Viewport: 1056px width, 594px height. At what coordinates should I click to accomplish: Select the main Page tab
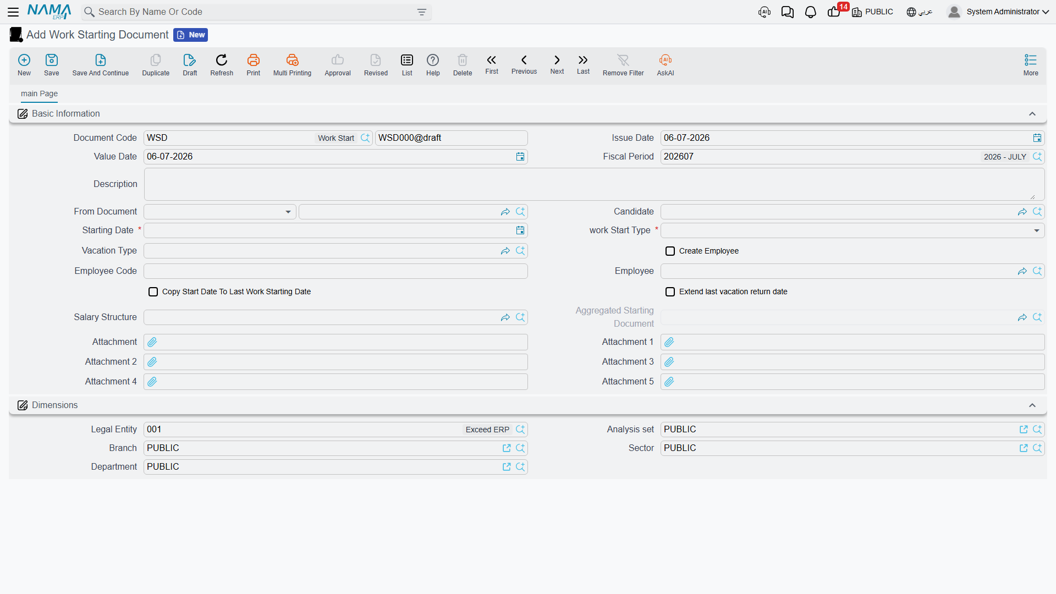39,94
